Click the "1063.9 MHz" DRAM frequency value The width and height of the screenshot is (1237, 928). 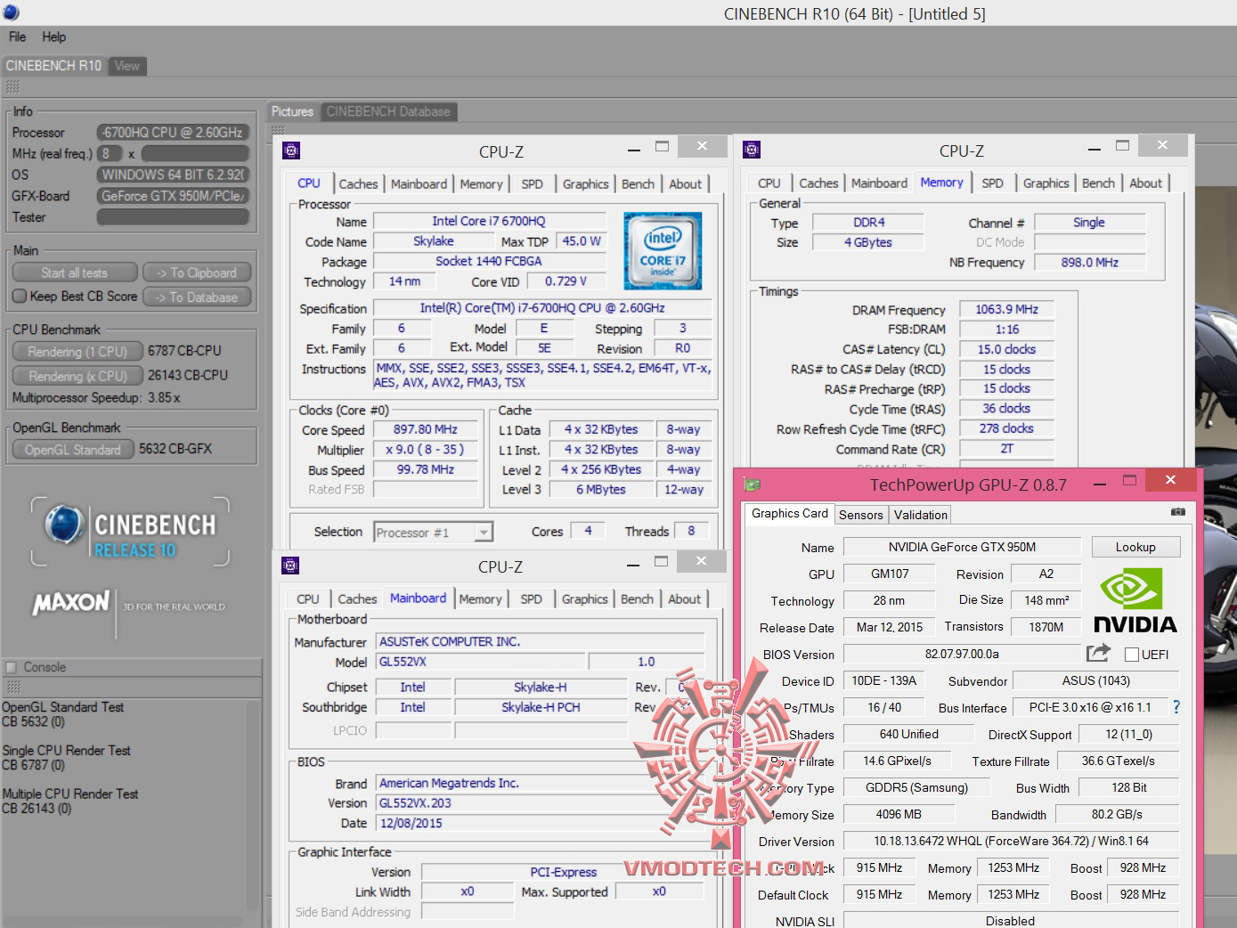coord(1006,309)
